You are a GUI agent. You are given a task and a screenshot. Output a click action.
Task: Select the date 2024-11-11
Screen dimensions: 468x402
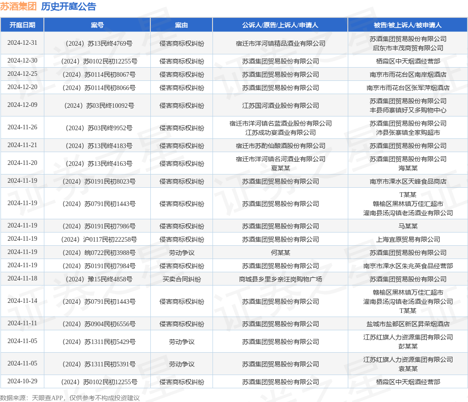pyautogui.click(x=22, y=323)
